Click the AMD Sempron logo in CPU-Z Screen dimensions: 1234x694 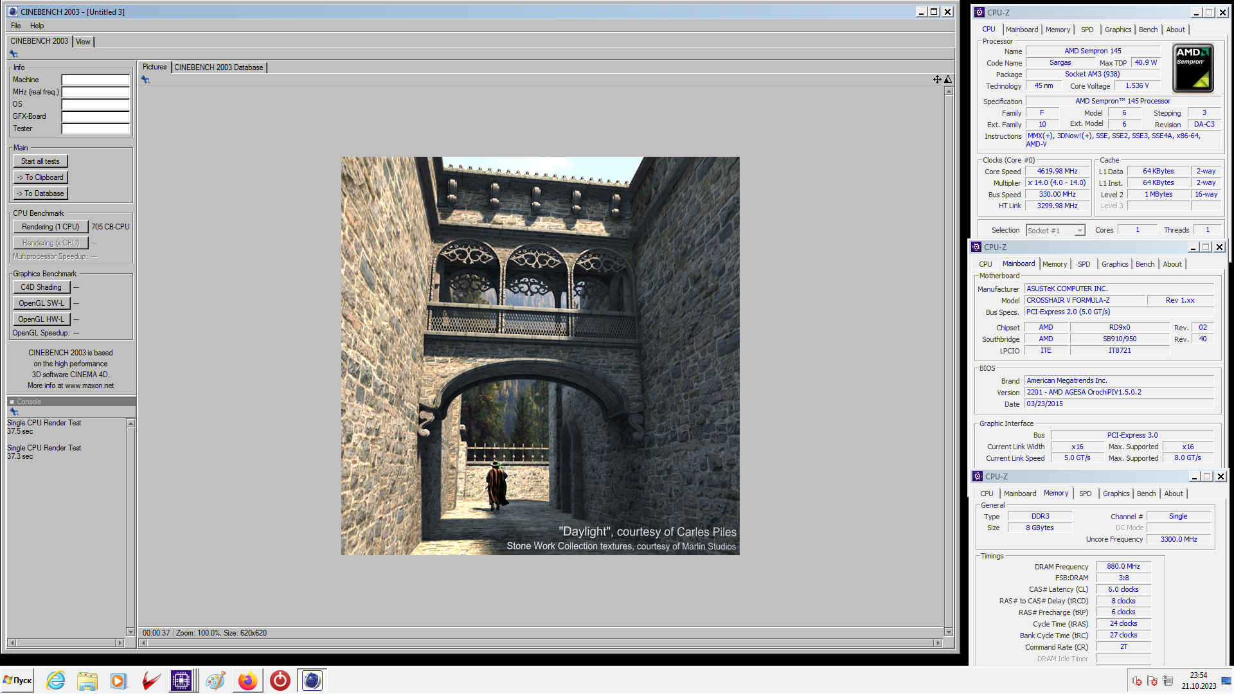pos(1193,68)
